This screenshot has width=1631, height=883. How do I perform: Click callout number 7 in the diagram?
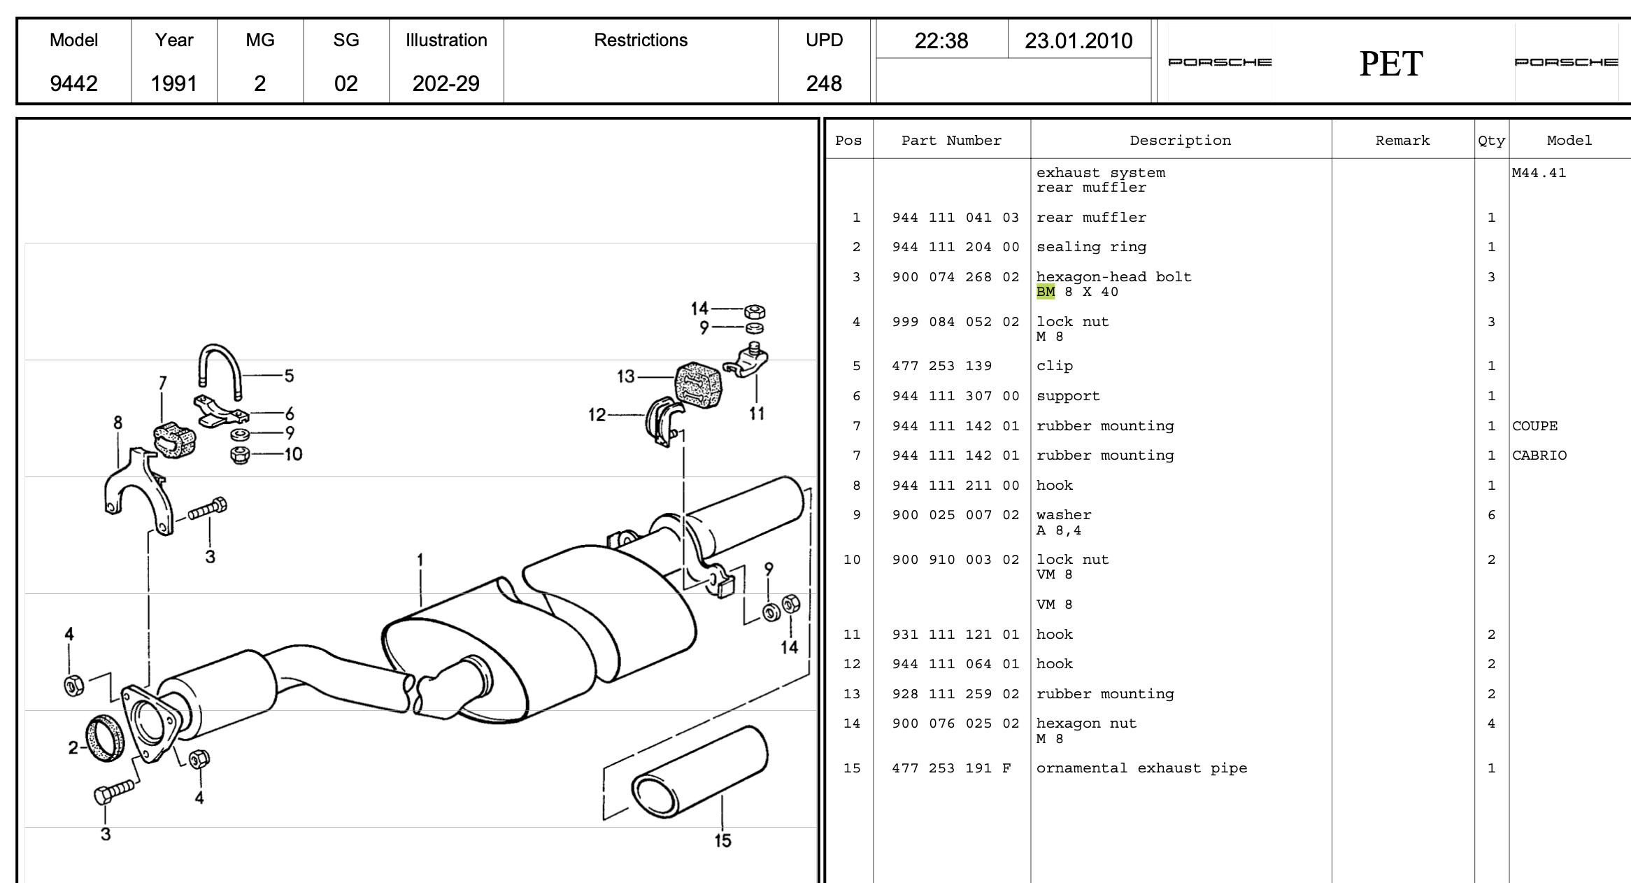(x=162, y=383)
